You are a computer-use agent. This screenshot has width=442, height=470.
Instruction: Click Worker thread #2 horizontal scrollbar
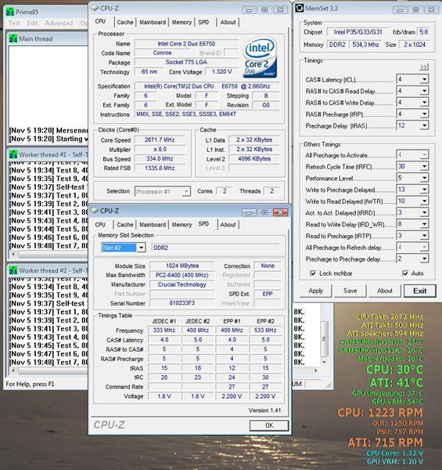[x=49, y=371]
